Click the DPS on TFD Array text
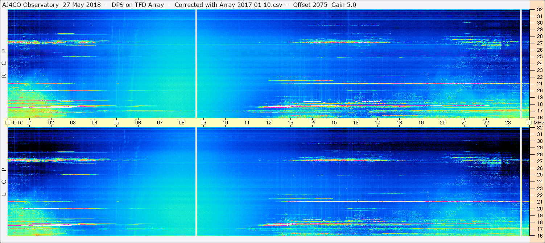 point(138,5)
